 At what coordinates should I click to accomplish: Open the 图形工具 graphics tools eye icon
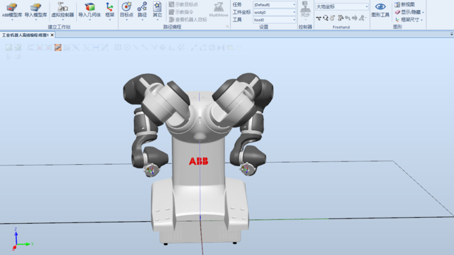pyautogui.click(x=380, y=9)
